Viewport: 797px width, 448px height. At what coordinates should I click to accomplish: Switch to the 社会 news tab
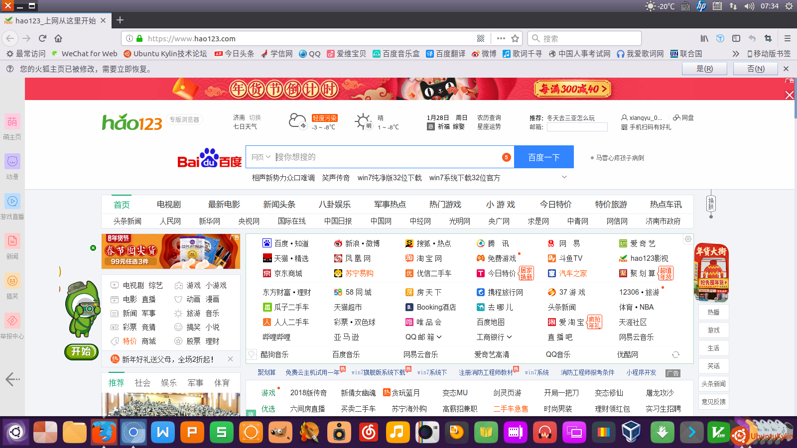point(142,383)
